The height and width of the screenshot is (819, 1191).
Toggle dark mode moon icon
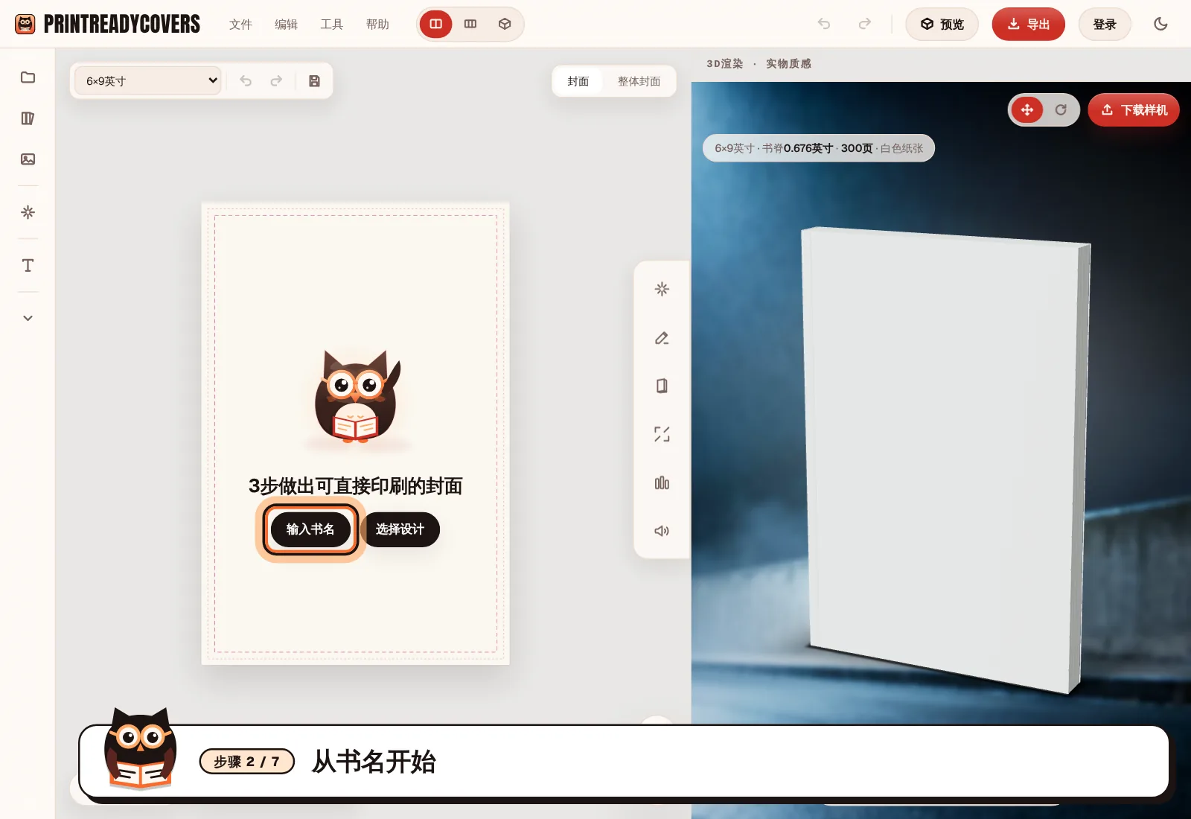point(1160,24)
